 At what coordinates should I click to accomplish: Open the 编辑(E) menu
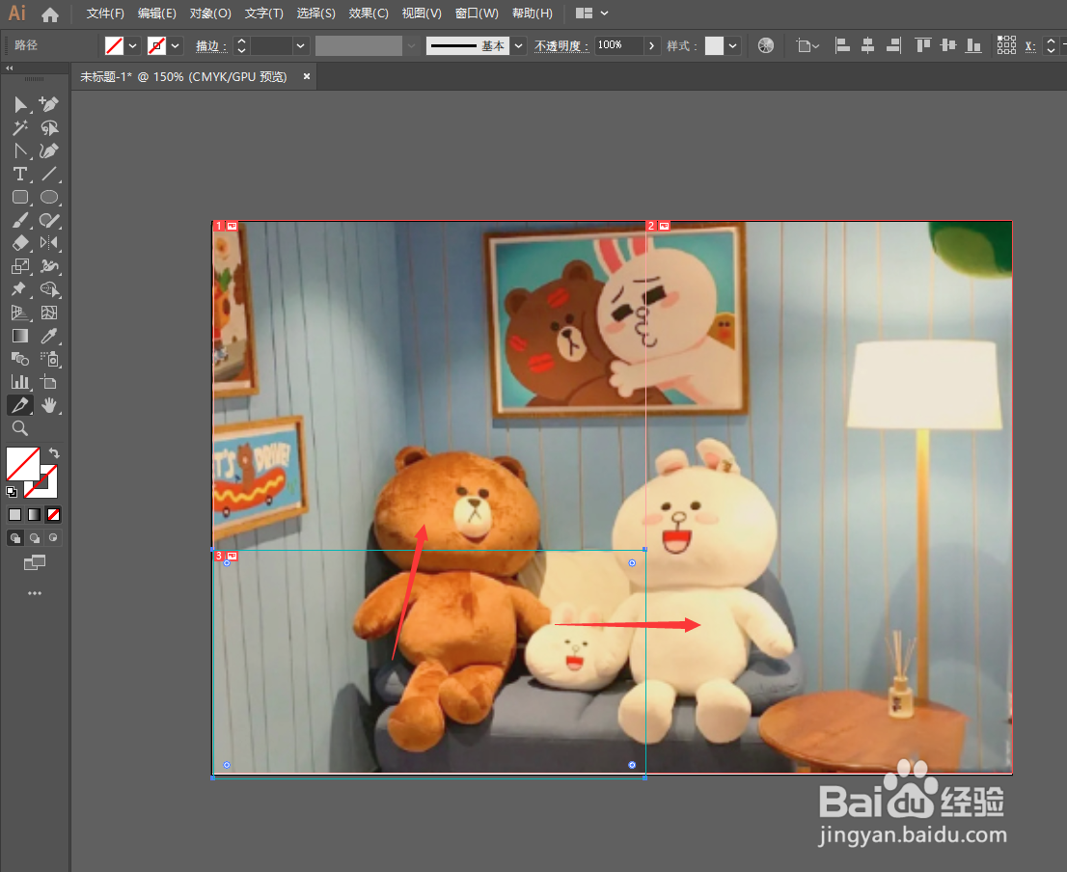pyautogui.click(x=156, y=14)
